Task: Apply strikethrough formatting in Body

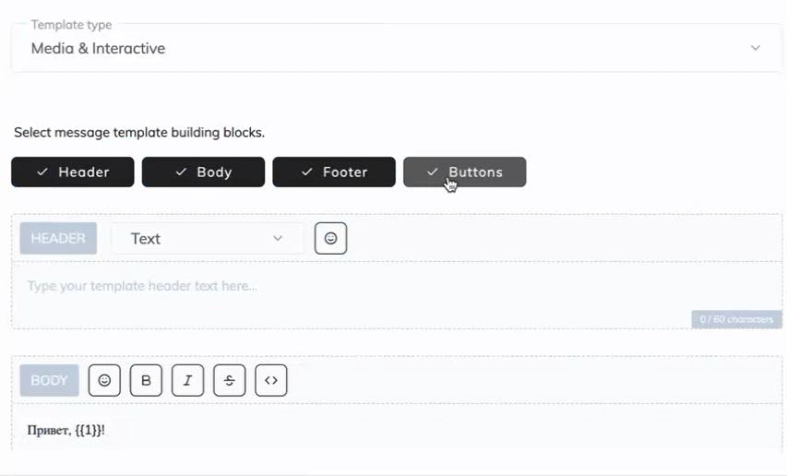Action: click(x=229, y=380)
